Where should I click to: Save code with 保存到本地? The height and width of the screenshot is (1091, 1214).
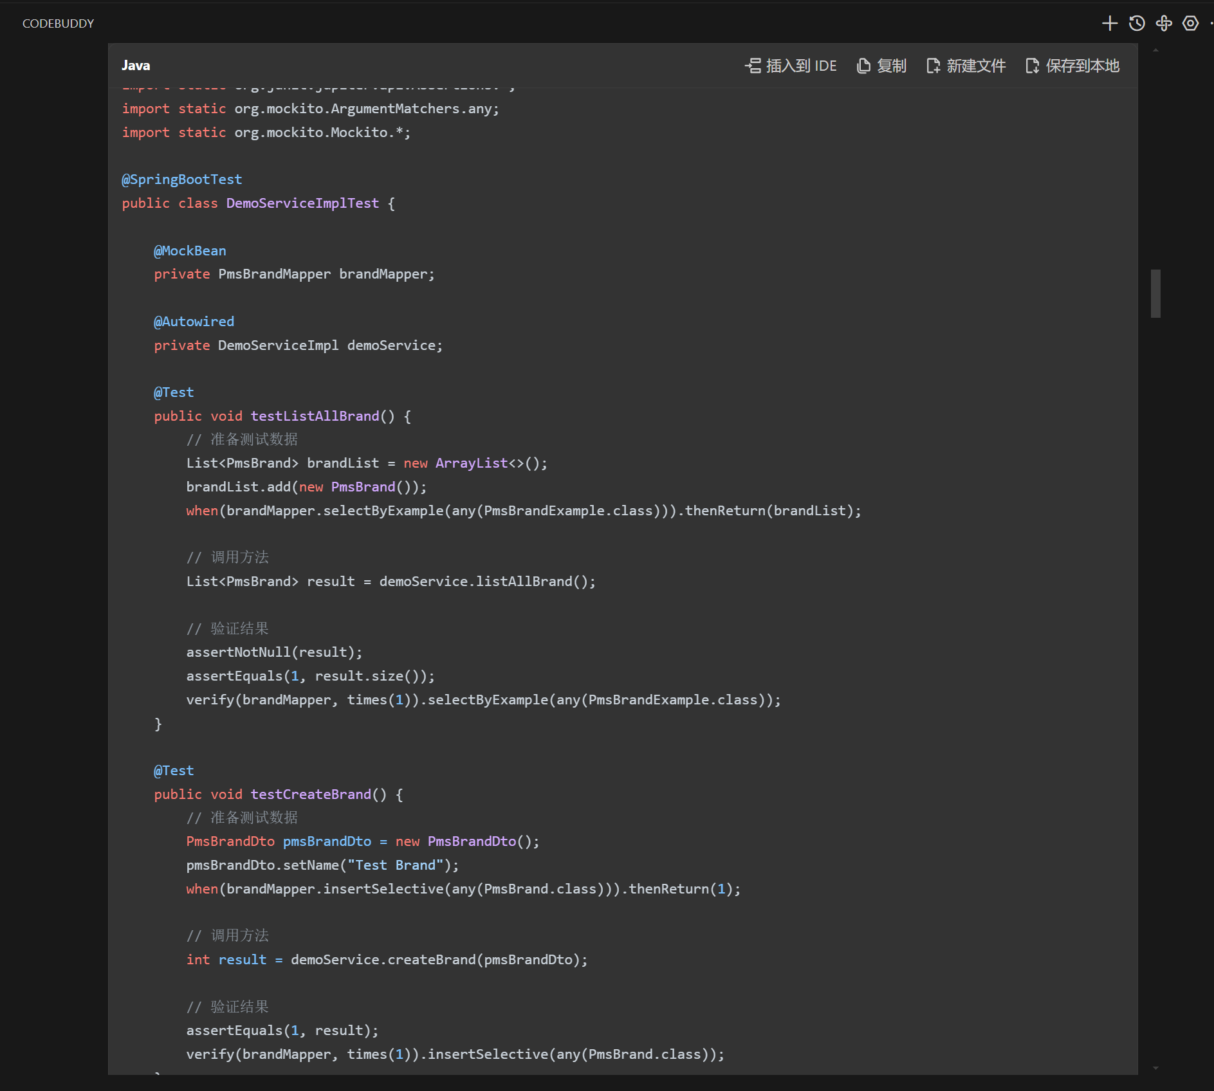pyautogui.click(x=1072, y=66)
